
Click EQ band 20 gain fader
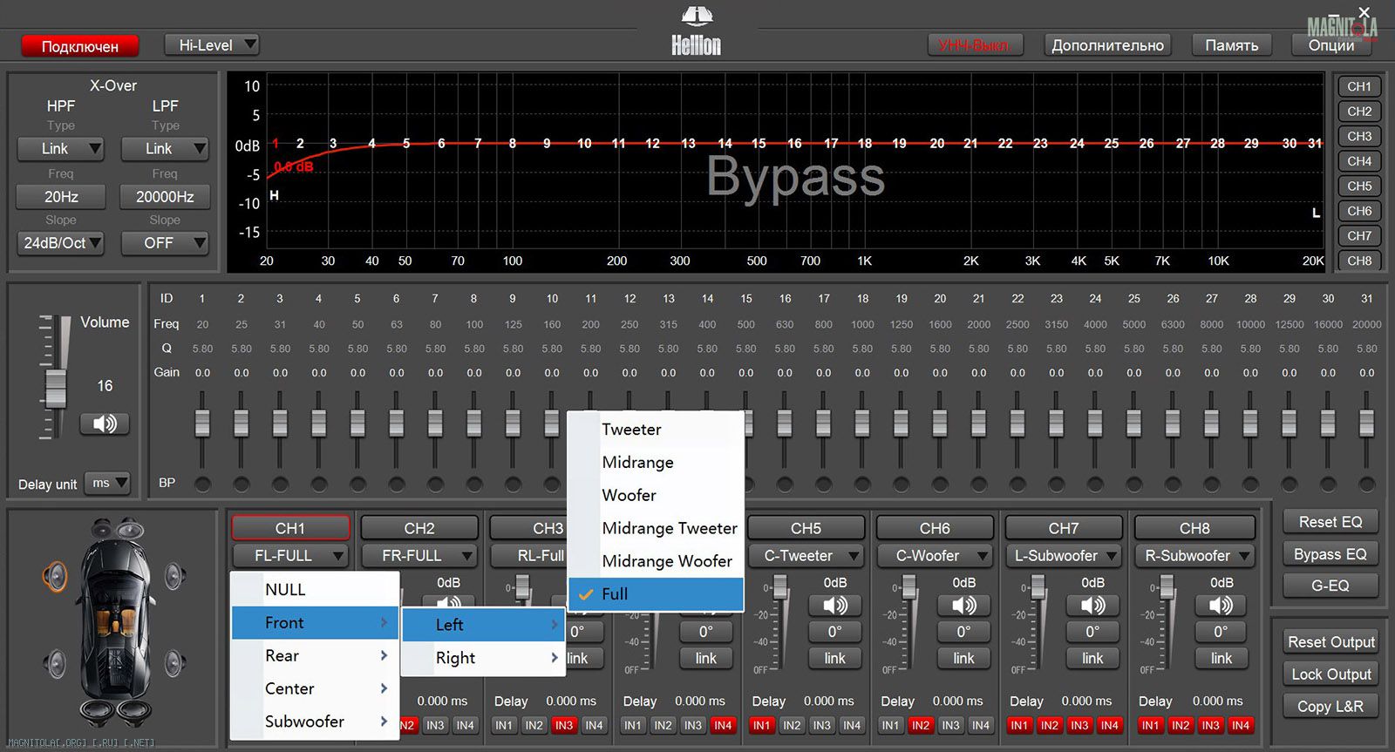[940, 423]
